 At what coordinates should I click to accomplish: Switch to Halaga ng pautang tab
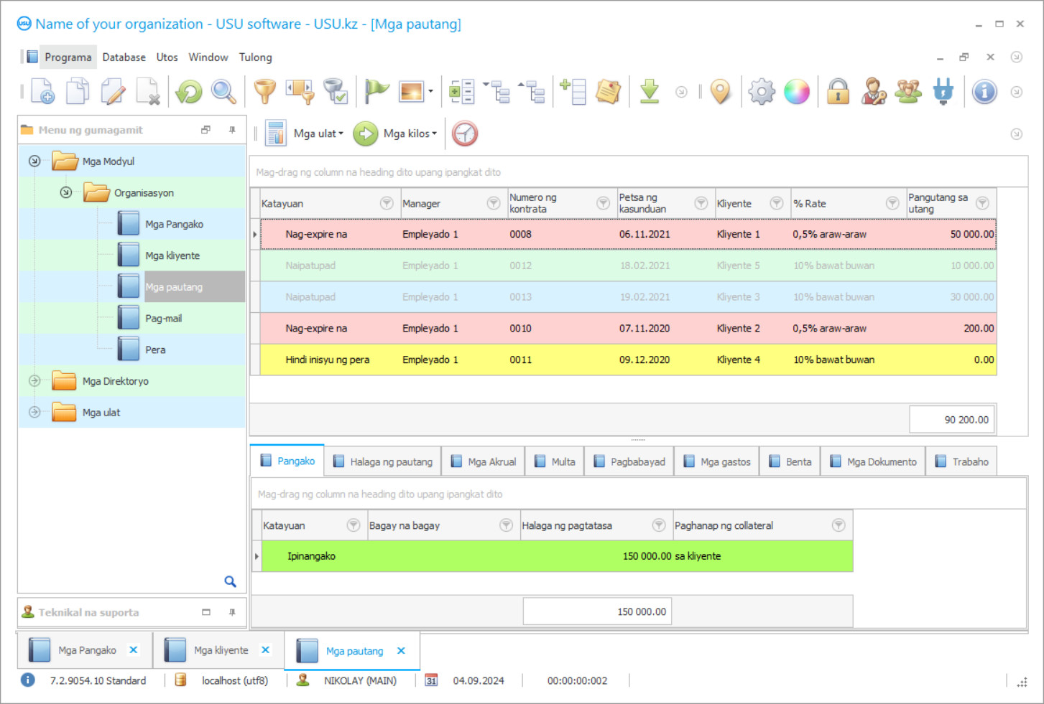(383, 461)
